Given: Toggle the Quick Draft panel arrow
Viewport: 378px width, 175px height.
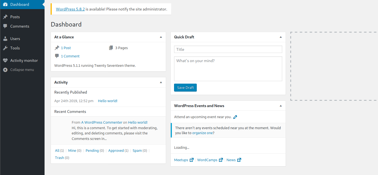Looking at the screenshot, I should 281,37.
